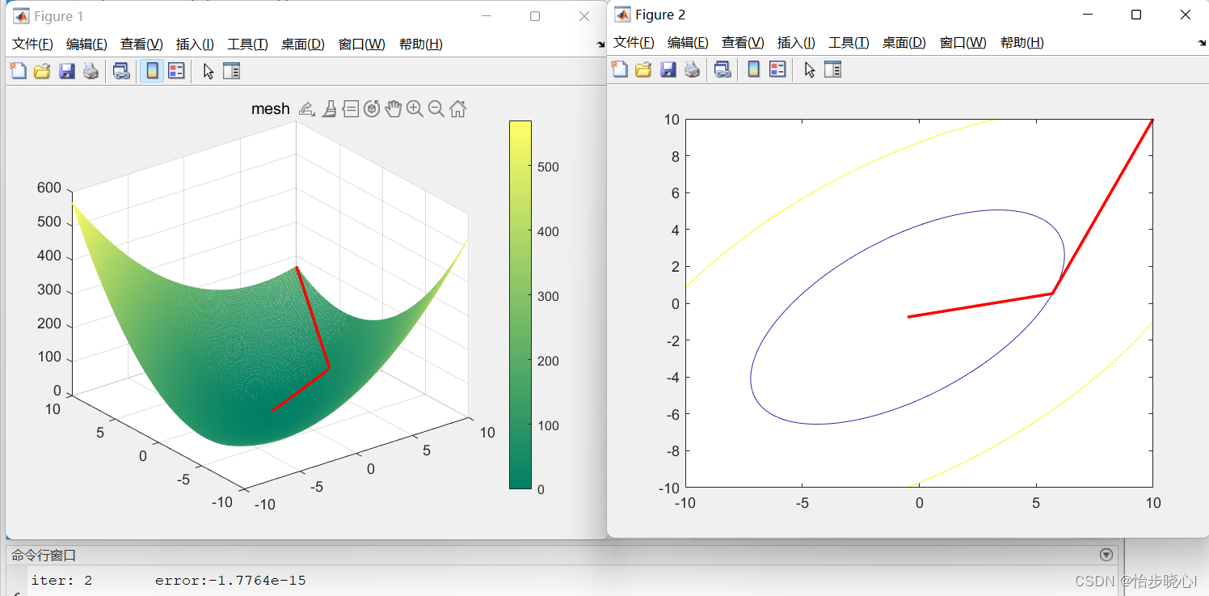
Task: Open the 查看(V) menu in Figure 1
Action: [x=141, y=44]
